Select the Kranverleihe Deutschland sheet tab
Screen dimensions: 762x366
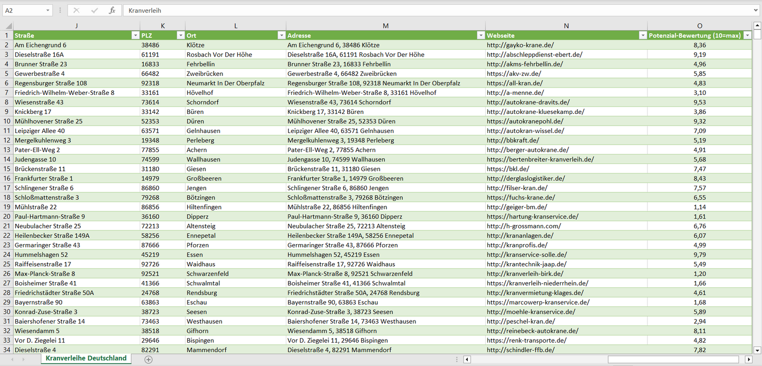(x=86, y=358)
